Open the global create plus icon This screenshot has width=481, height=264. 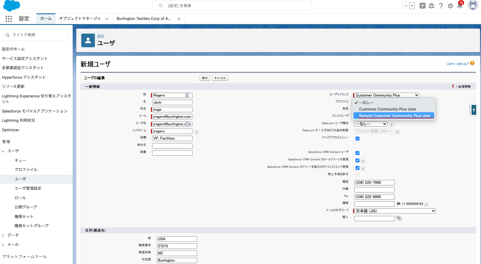click(423, 6)
